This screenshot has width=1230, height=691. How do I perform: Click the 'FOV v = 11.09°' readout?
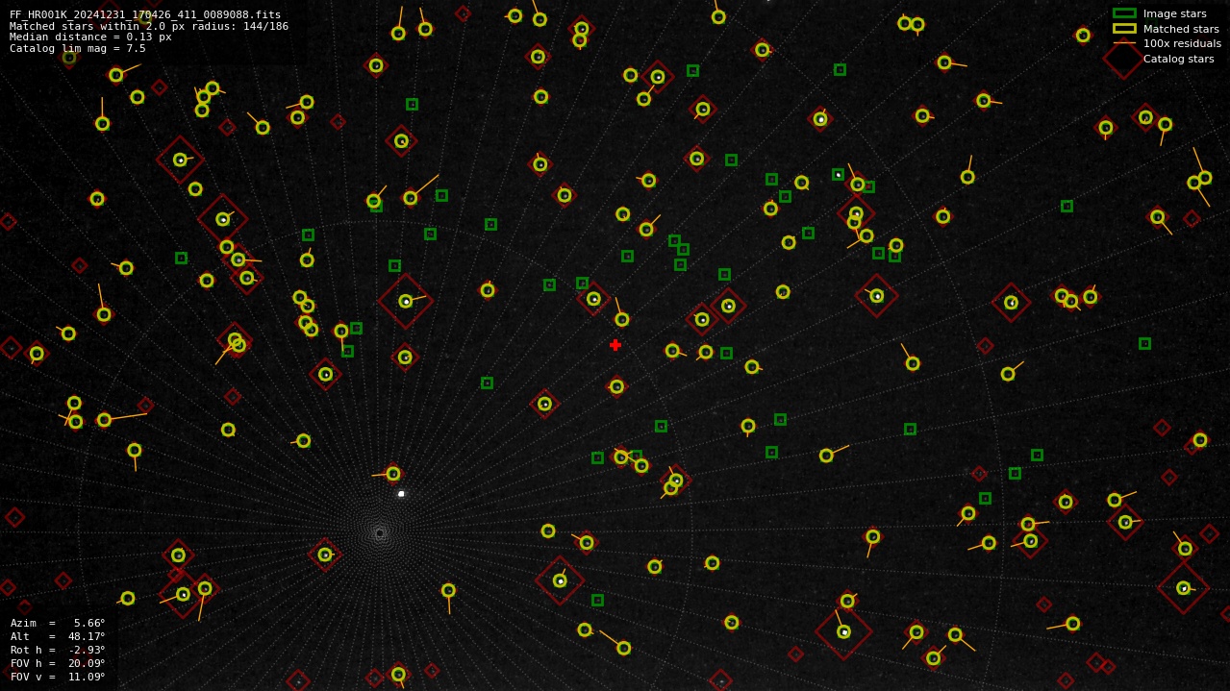58,677
